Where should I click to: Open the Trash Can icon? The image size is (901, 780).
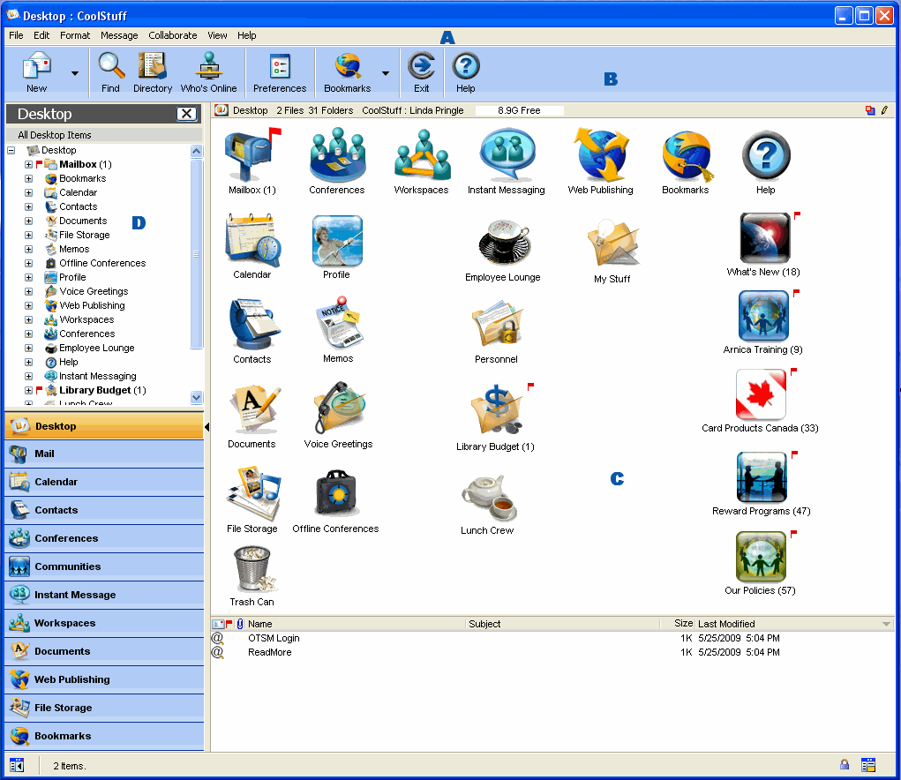(x=252, y=575)
